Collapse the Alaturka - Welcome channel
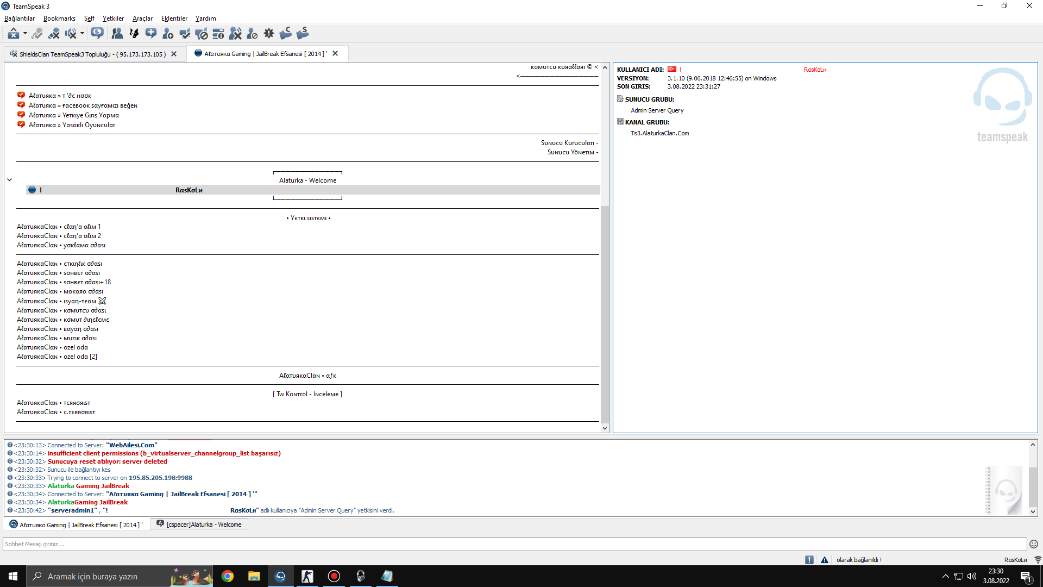This screenshot has height=587, width=1043. (x=9, y=180)
